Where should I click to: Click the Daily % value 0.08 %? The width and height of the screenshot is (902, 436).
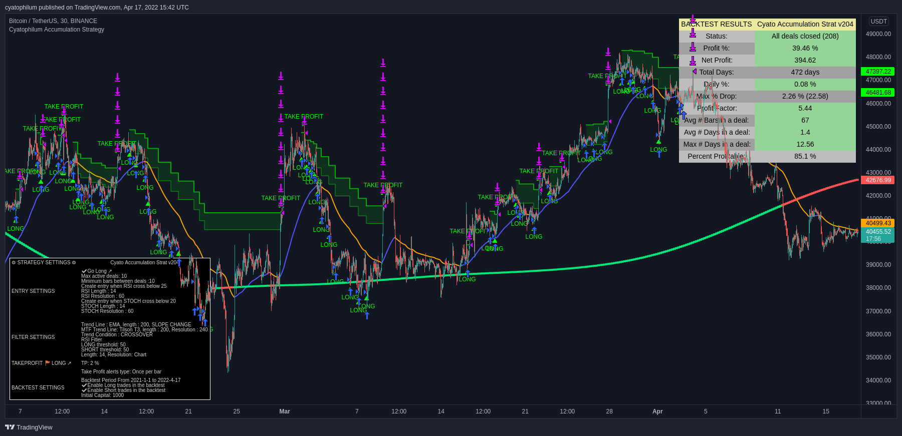[805, 84]
